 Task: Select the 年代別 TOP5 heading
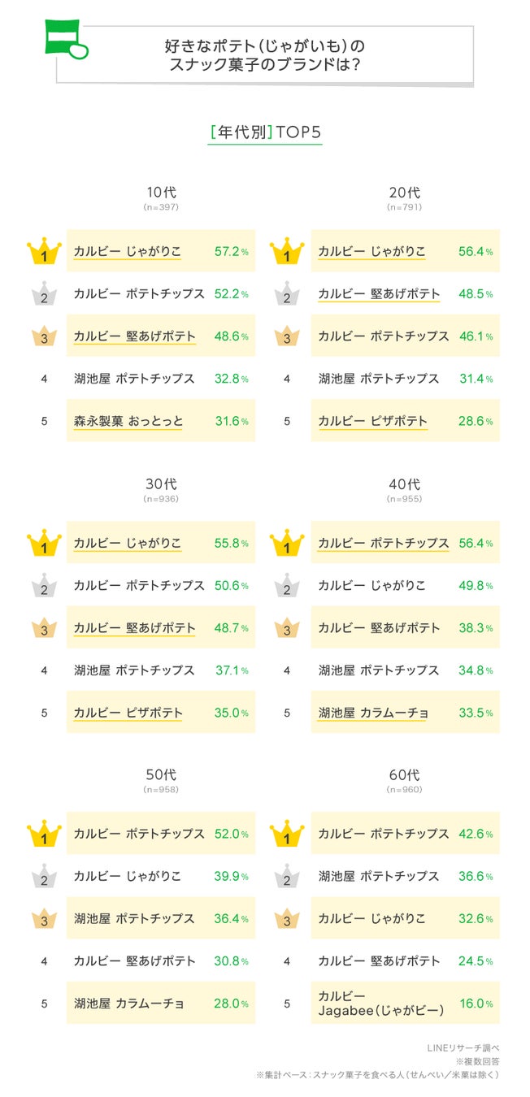pyautogui.click(x=264, y=132)
